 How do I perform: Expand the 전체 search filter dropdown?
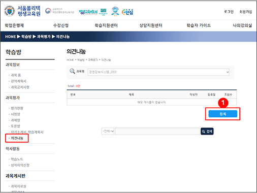pyautogui.click(x=108, y=131)
